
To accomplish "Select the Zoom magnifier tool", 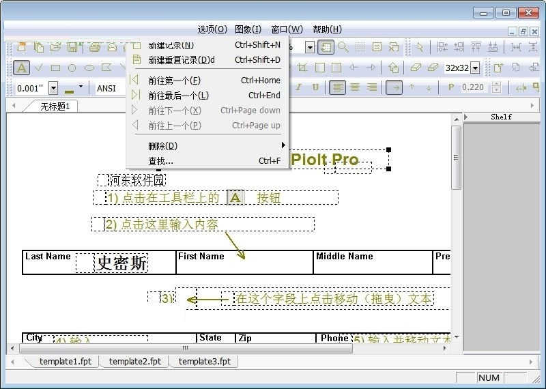I will [x=343, y=47].
